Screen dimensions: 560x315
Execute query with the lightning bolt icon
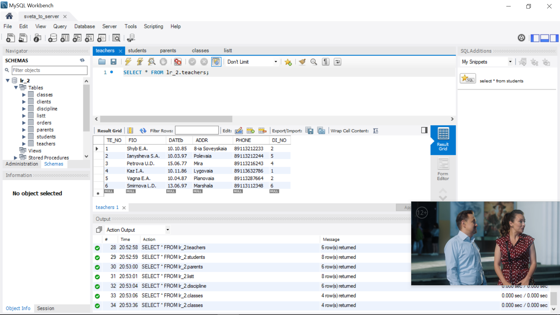(x=128, y=62)
